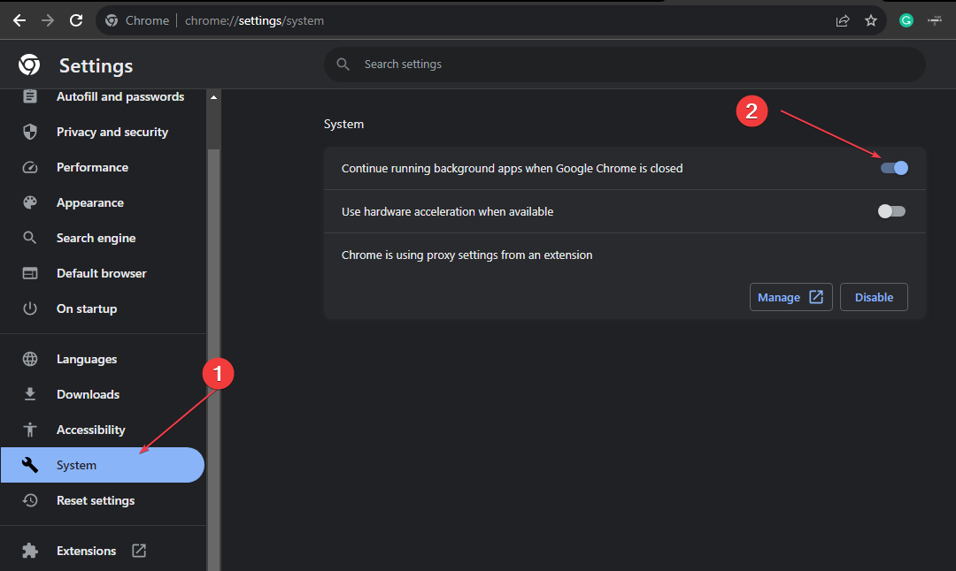Click the download arrow icon for Downloads
The height and width of the screenshot is (571, 956).
pyautogui.click(x=30, y=394)
